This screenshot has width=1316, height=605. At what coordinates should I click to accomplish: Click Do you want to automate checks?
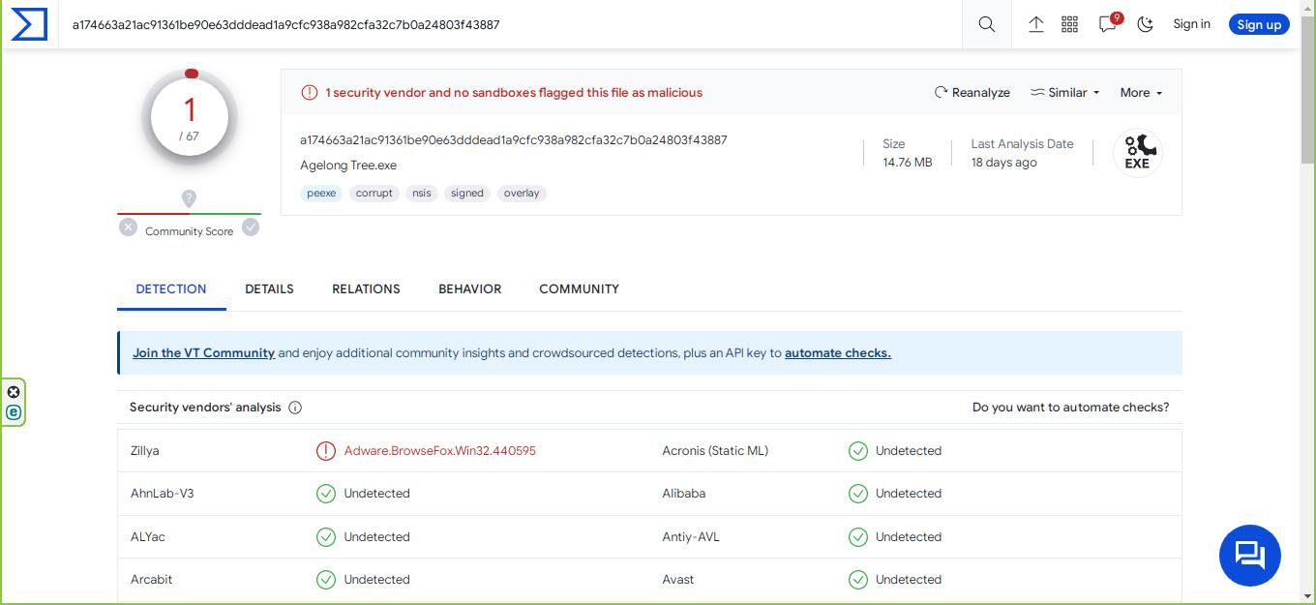click(1070, 408)
